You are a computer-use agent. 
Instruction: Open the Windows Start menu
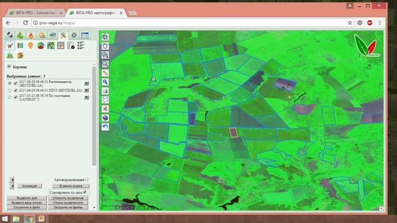(4, 219)
